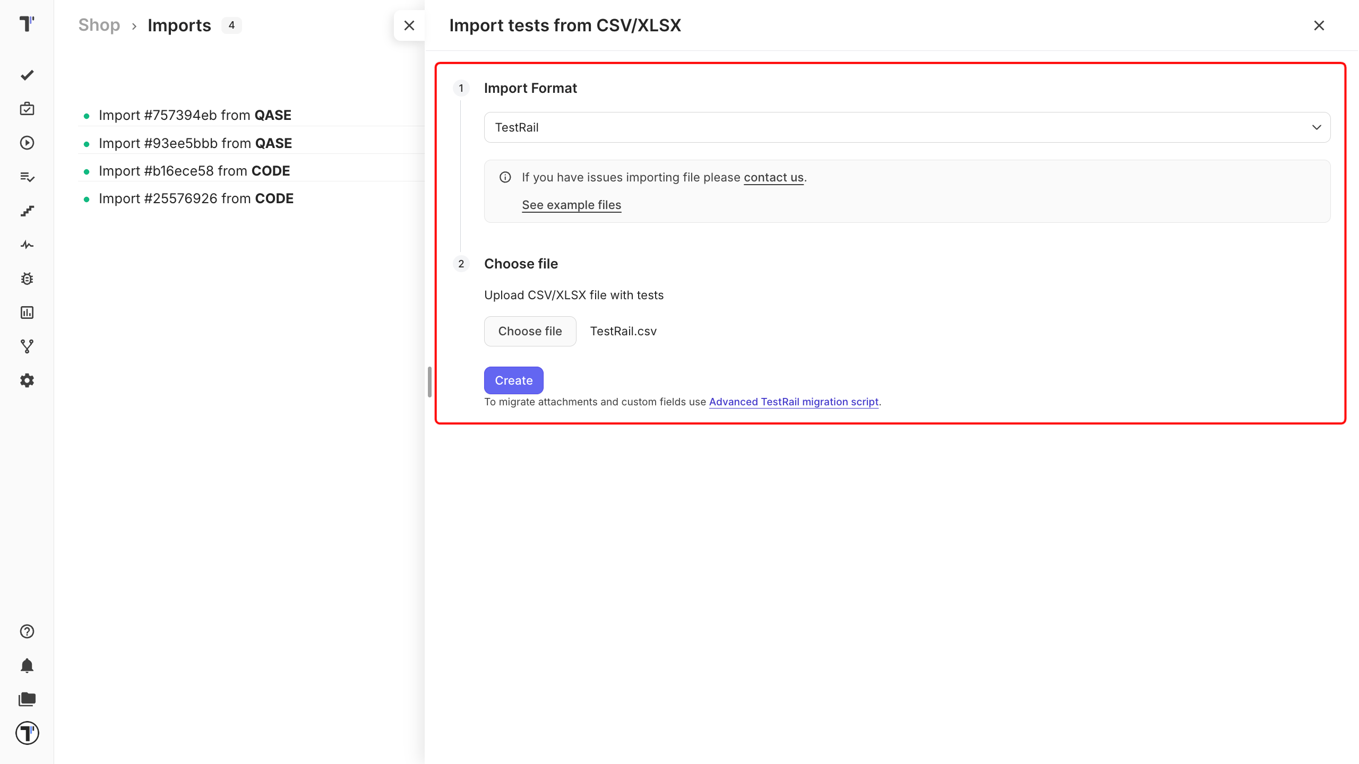
Task: Open the Steps staircase icon
Action: 27,211
